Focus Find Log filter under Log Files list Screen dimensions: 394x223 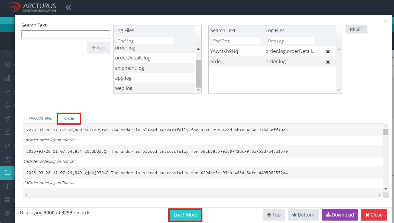[x=145, y=41]
